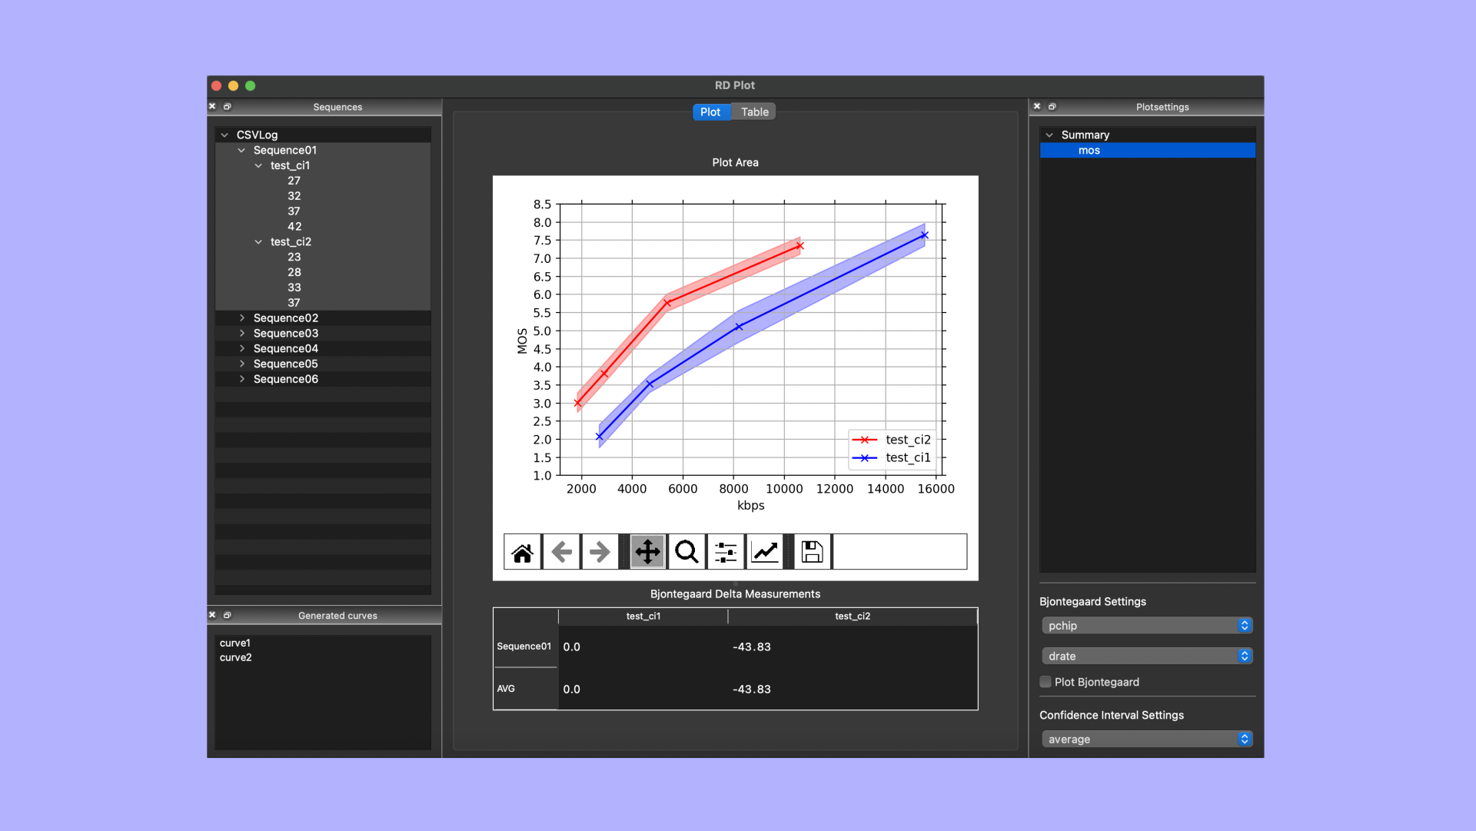Expand the Sequence06 node
This screenshot has width=1476, height=831.
point(242,379)
